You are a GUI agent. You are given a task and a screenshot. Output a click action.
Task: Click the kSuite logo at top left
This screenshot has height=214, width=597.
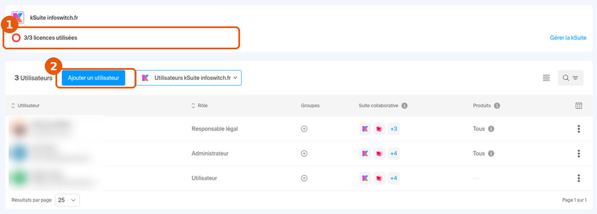coord(18,18)
